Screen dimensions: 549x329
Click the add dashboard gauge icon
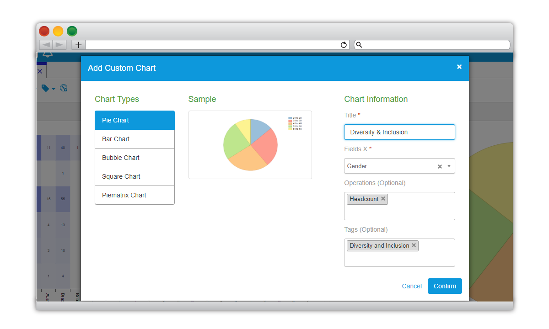click(64, 88)
